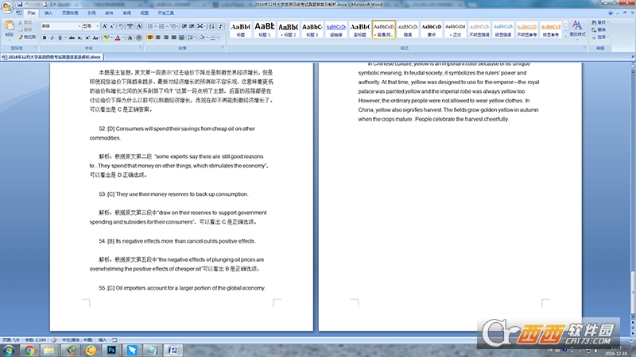Activate the Format Painter brush
This screenshot has height=357, width=636.
[x=27, y=36]
